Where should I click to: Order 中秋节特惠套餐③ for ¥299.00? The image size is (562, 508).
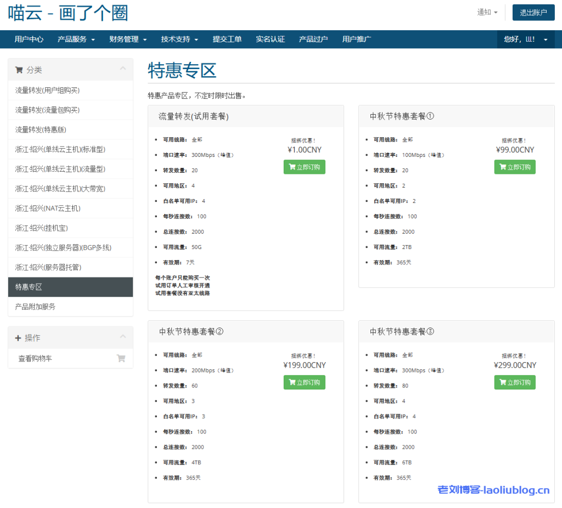514,383
